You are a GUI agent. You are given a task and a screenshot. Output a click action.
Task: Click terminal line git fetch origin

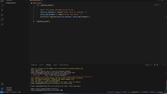[52, 84]
